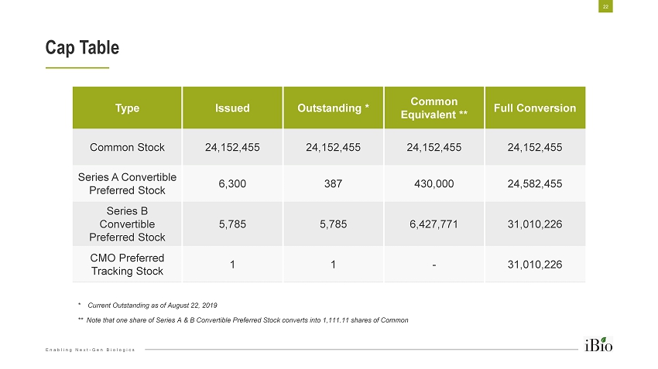Select the Series A Convertible Preferred Stock label
Screen dimensions: 658x369
coord(127,183)
